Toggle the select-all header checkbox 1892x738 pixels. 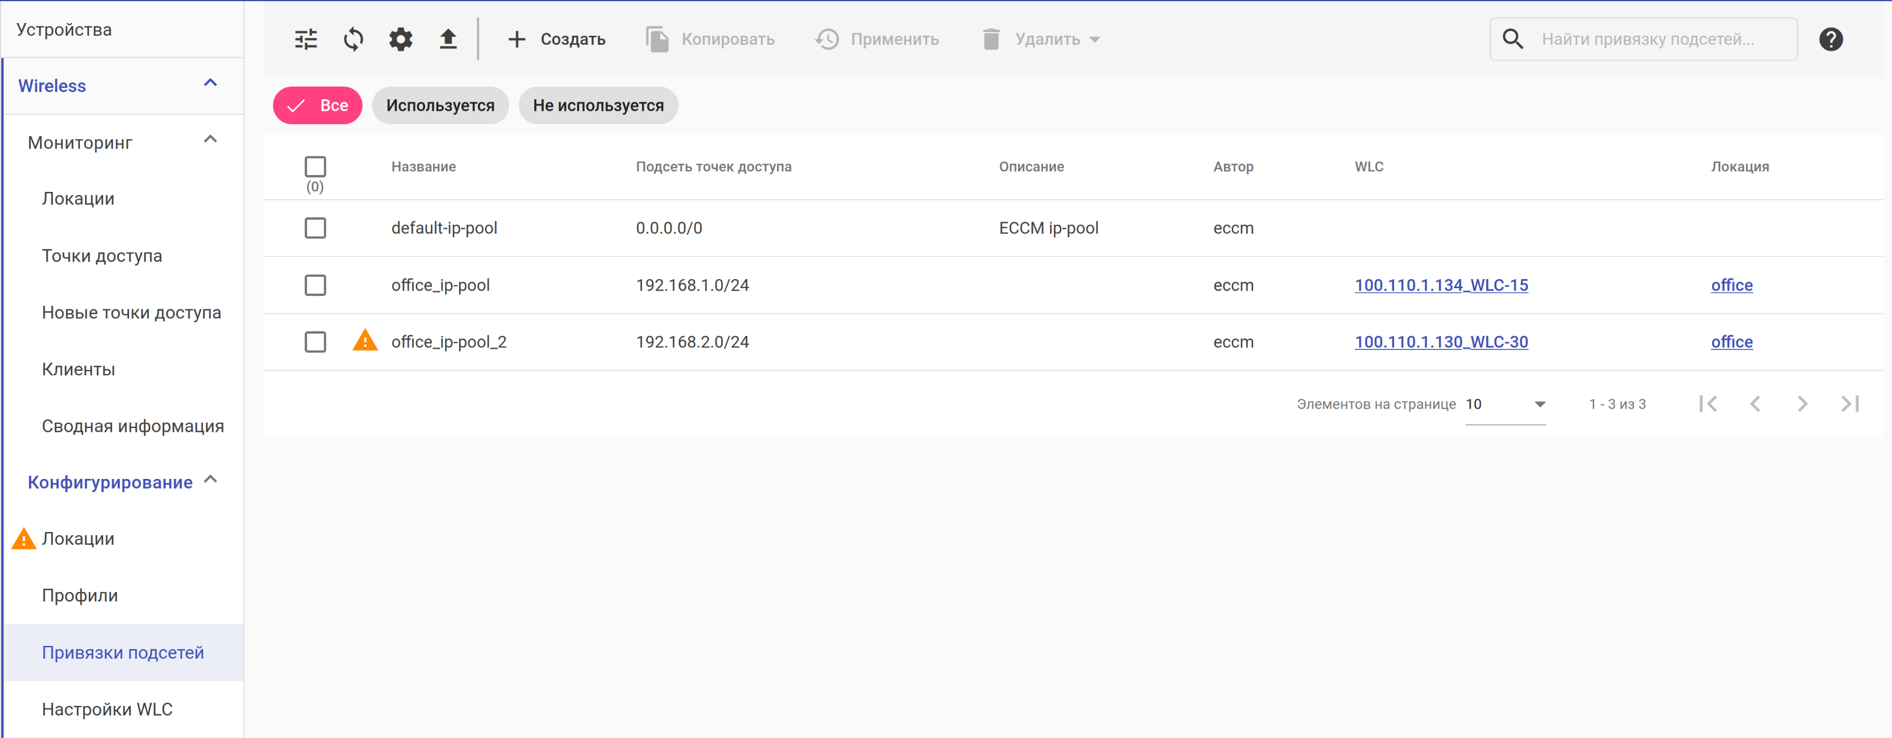tap(315, 166)
